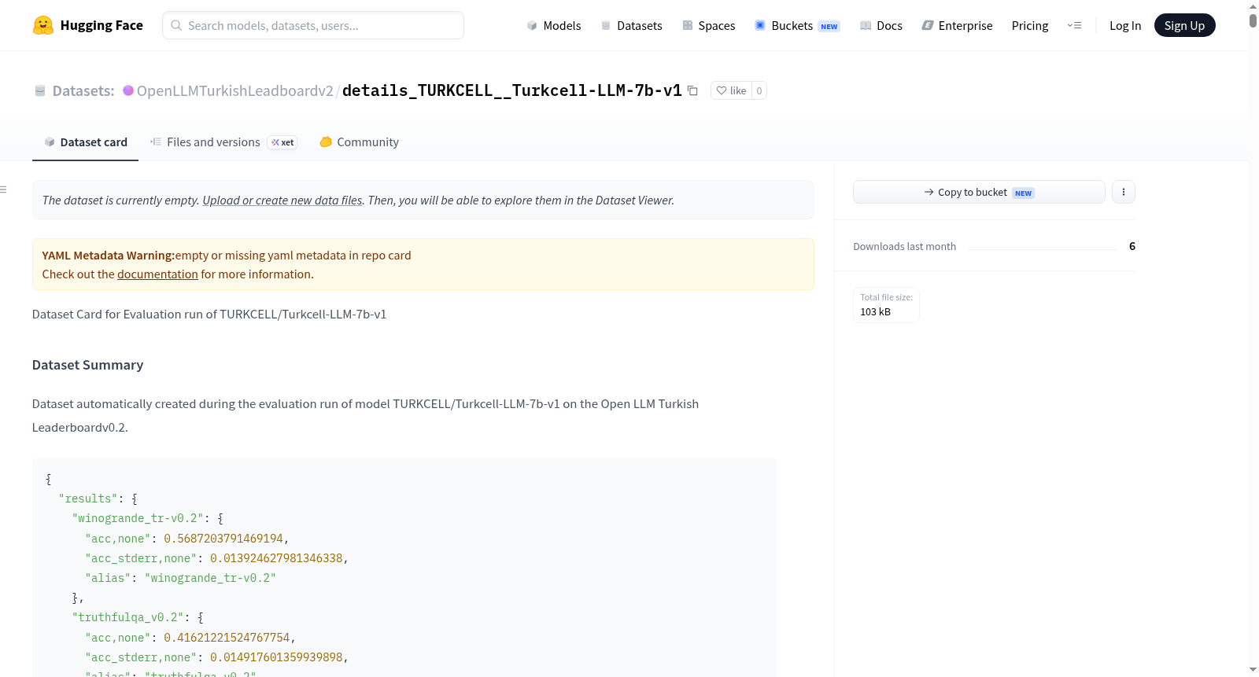Open the Enterprise nav item
Screen dimensions: 1259x677
point(957,25)
